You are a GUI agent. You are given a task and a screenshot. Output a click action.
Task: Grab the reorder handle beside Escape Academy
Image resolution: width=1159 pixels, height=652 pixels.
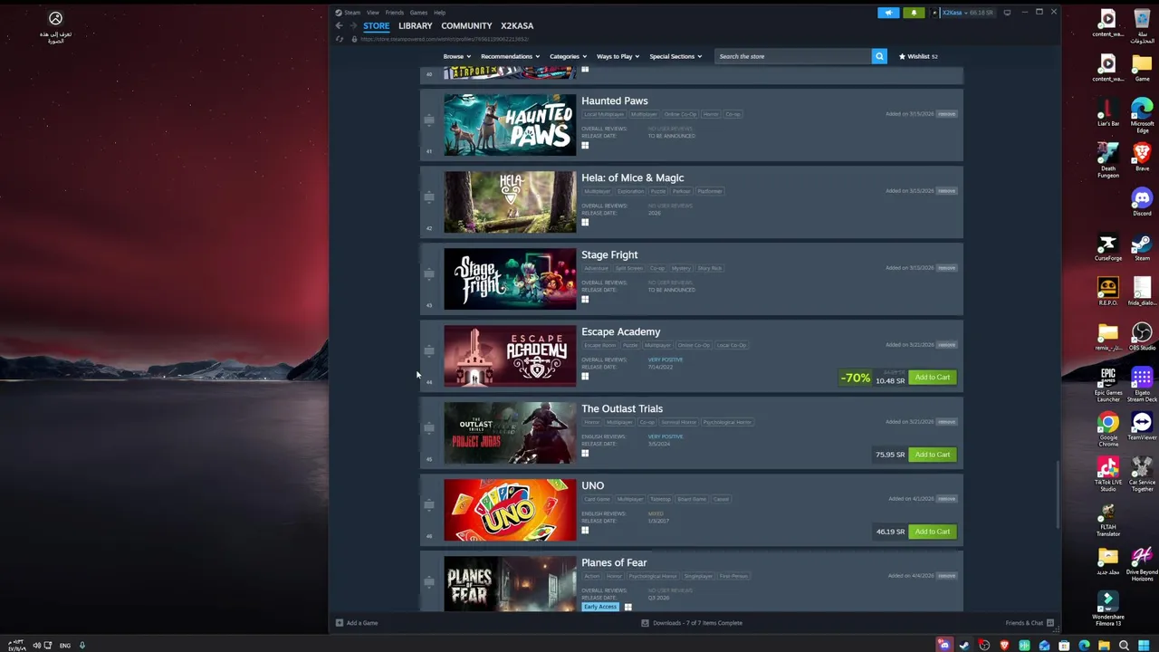[429, 350]
